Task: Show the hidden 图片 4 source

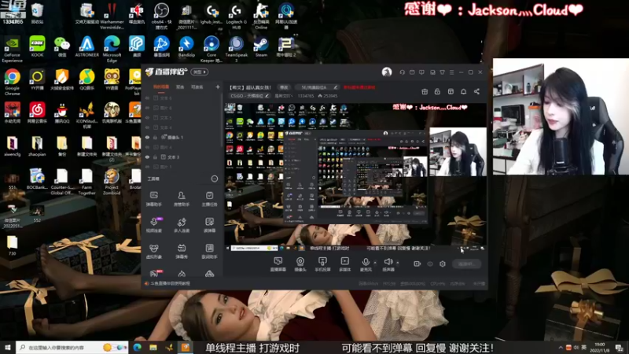Action: 147,147
